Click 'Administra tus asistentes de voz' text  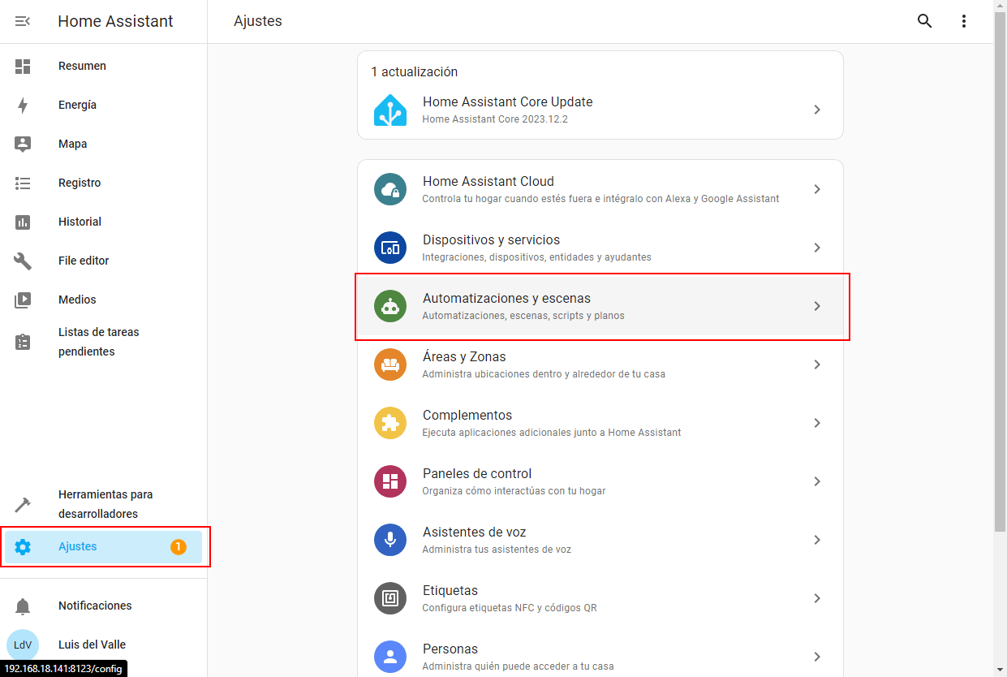(497, 550)
